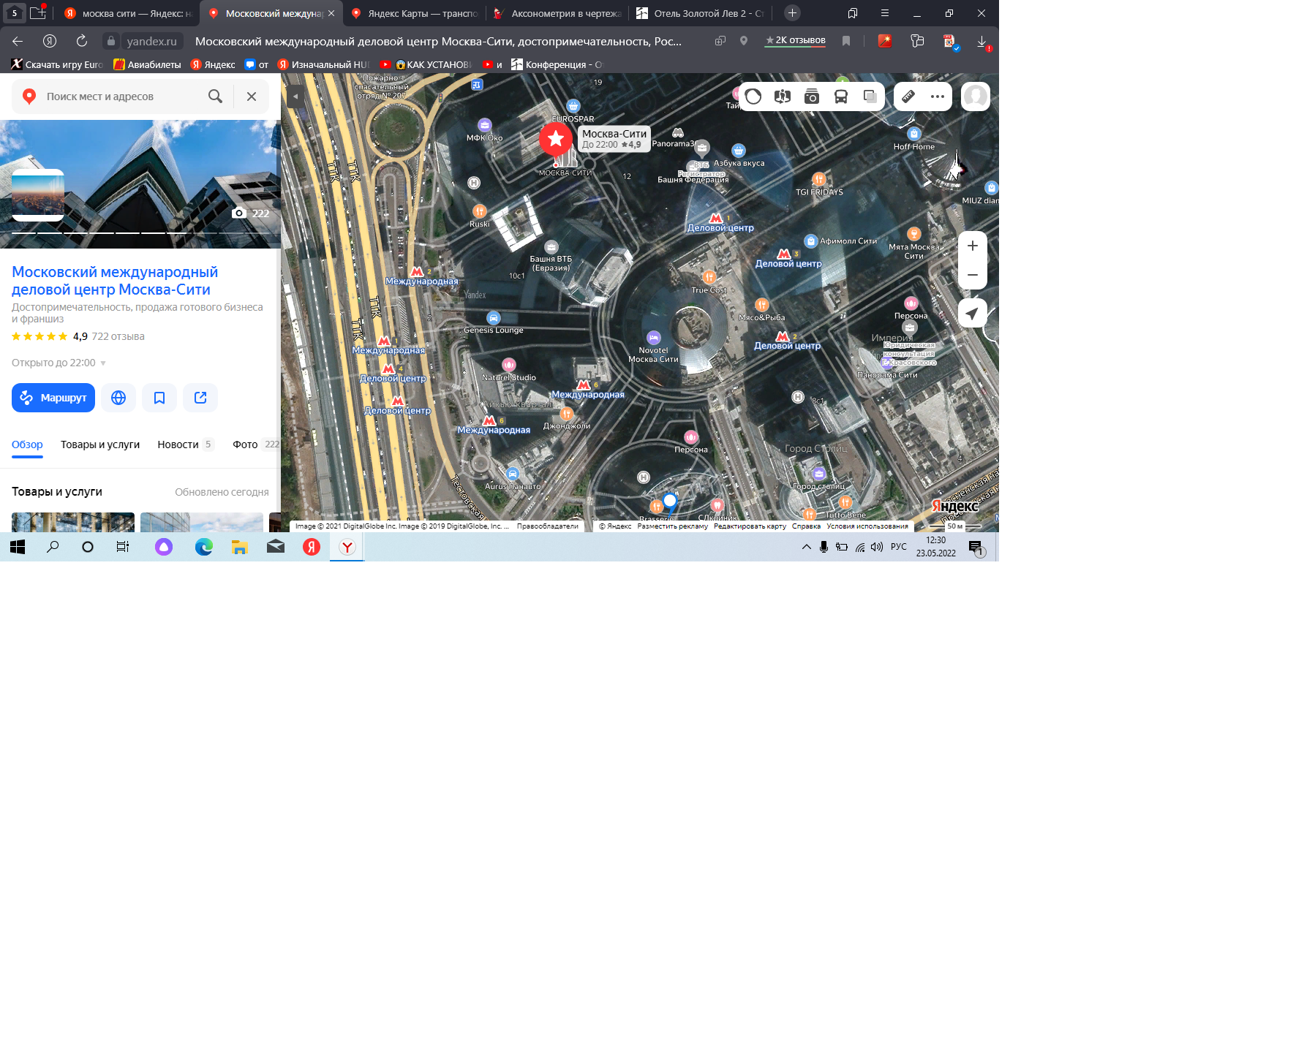Open the user profile avatar
Screen dimensions: 1315x1052
976,97
